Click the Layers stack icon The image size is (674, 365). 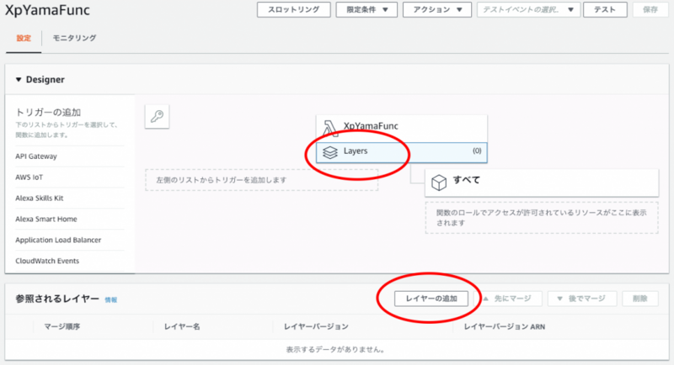tap(329, 152)
